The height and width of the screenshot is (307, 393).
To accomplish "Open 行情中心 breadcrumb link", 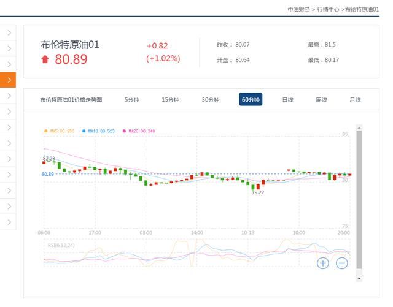I will pos(328,10).
